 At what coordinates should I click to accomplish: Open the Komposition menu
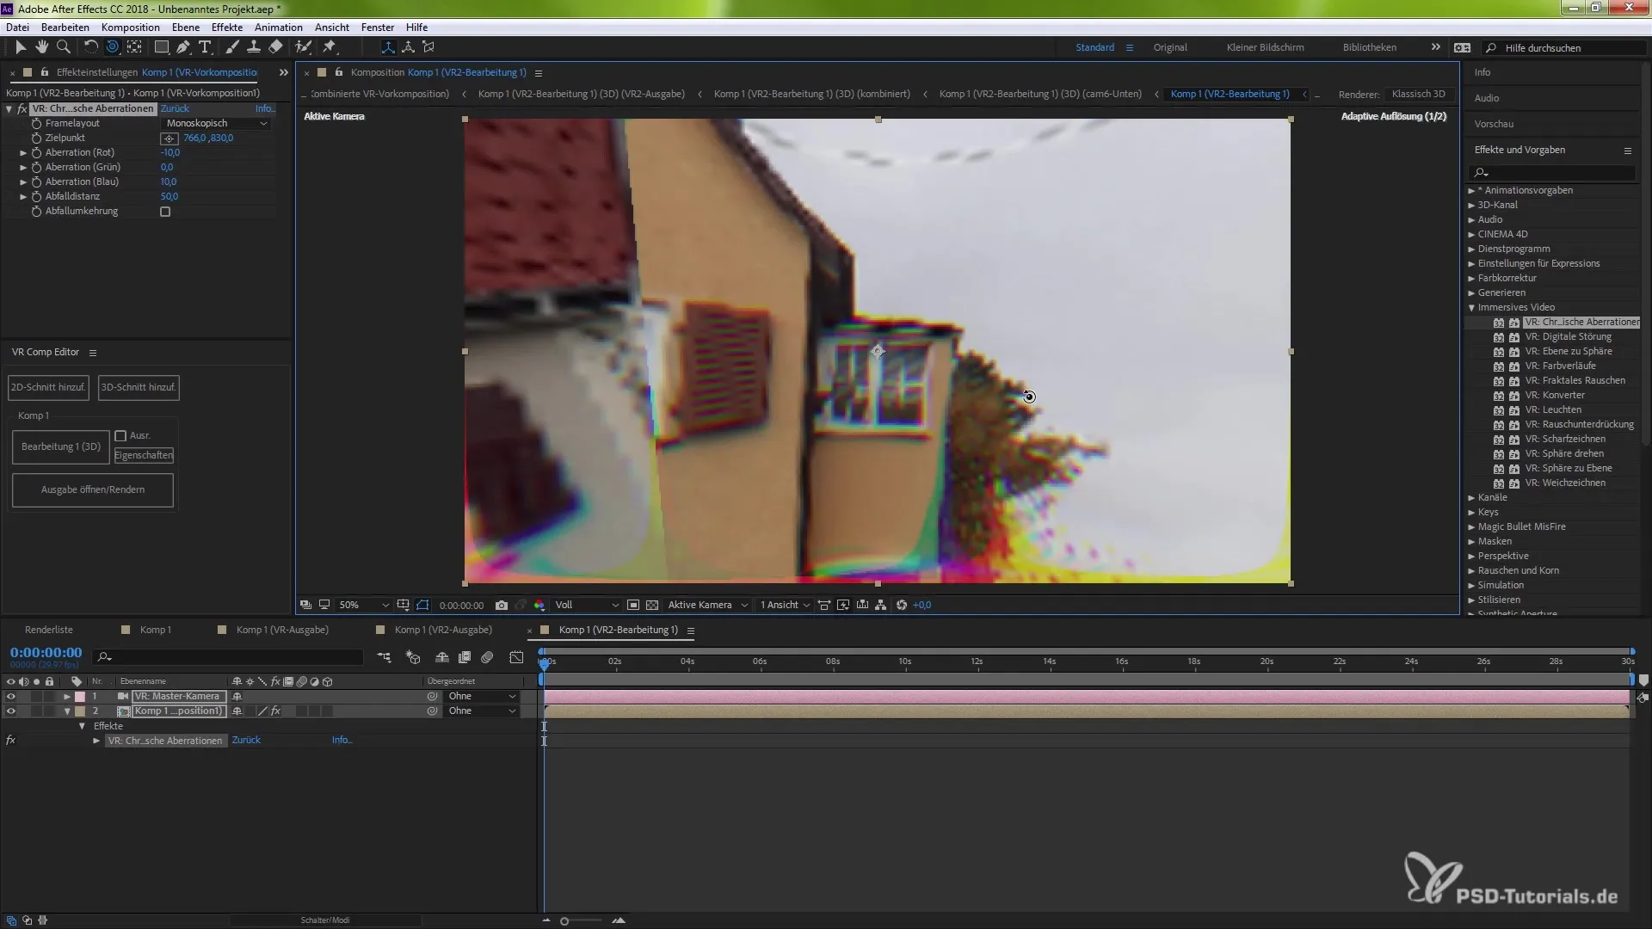coord(130,28)
